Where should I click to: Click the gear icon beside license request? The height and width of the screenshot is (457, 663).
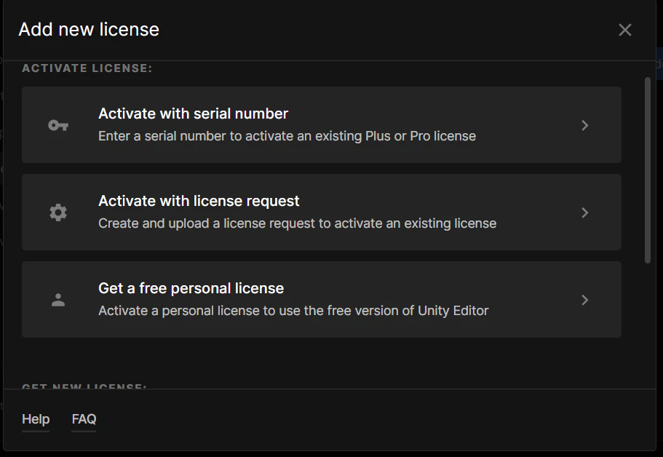tap(58, 212)
